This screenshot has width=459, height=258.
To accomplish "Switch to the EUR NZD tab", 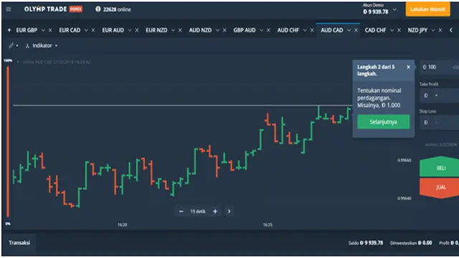I will [156, 30].
